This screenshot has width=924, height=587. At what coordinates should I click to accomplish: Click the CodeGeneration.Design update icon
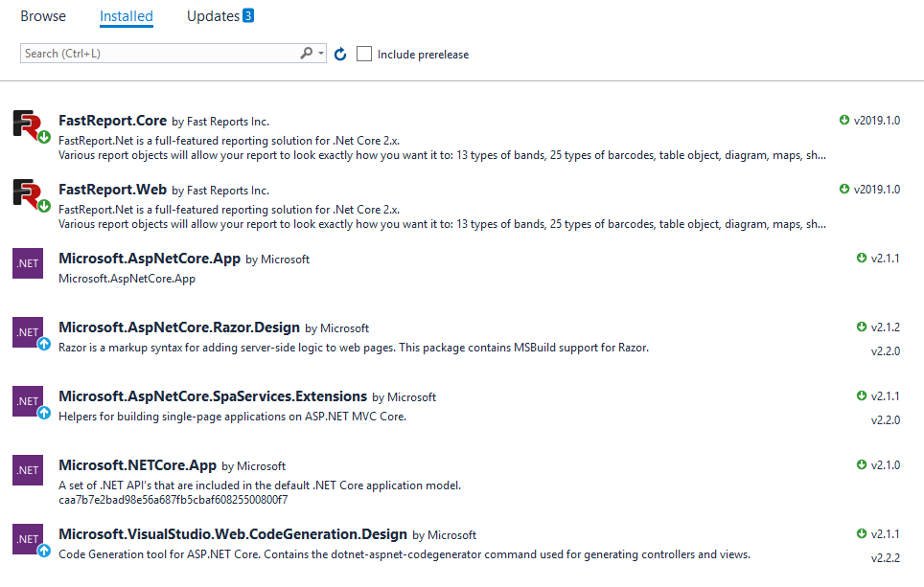pyautogui.click(x=44, y=551)
